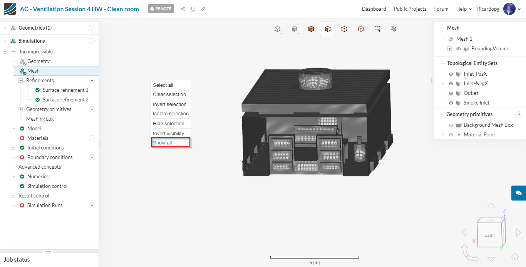Select the solid orange surface render mode icon
Image resolution: width=526 pixels, height=267 pixels.
coord(311,29)
